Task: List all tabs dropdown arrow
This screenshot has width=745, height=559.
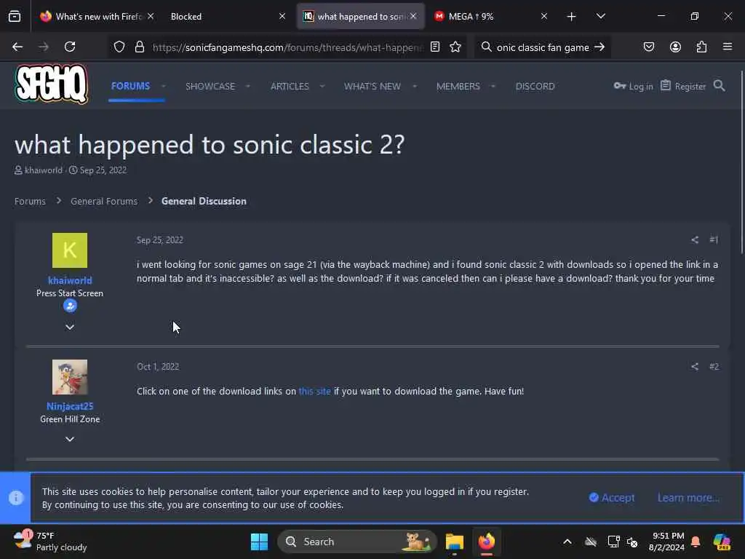Action: pos(600,17)
